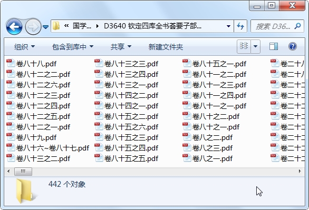This screenshot has width=309, height=210.
Task: Open the 包含到库中 menu
Action: coord(73,47)
